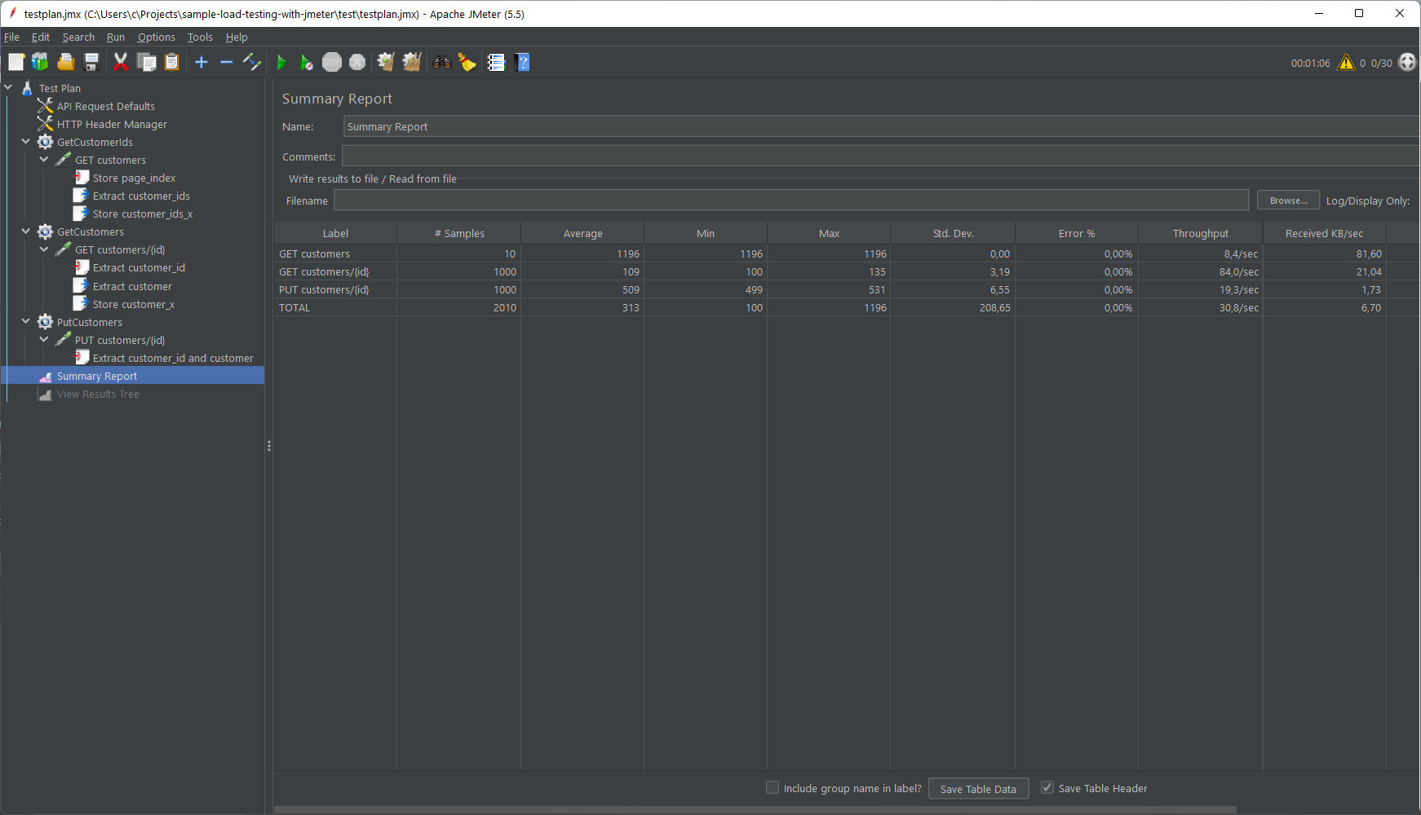Screen dimensions: 1421x815
Task: Open the Templates icon in toolbar
Action: pos(40,62)
